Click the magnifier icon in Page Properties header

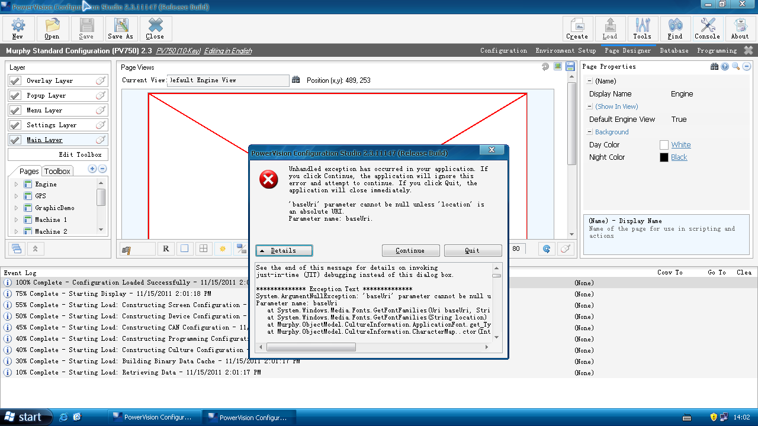pos(735,67)
